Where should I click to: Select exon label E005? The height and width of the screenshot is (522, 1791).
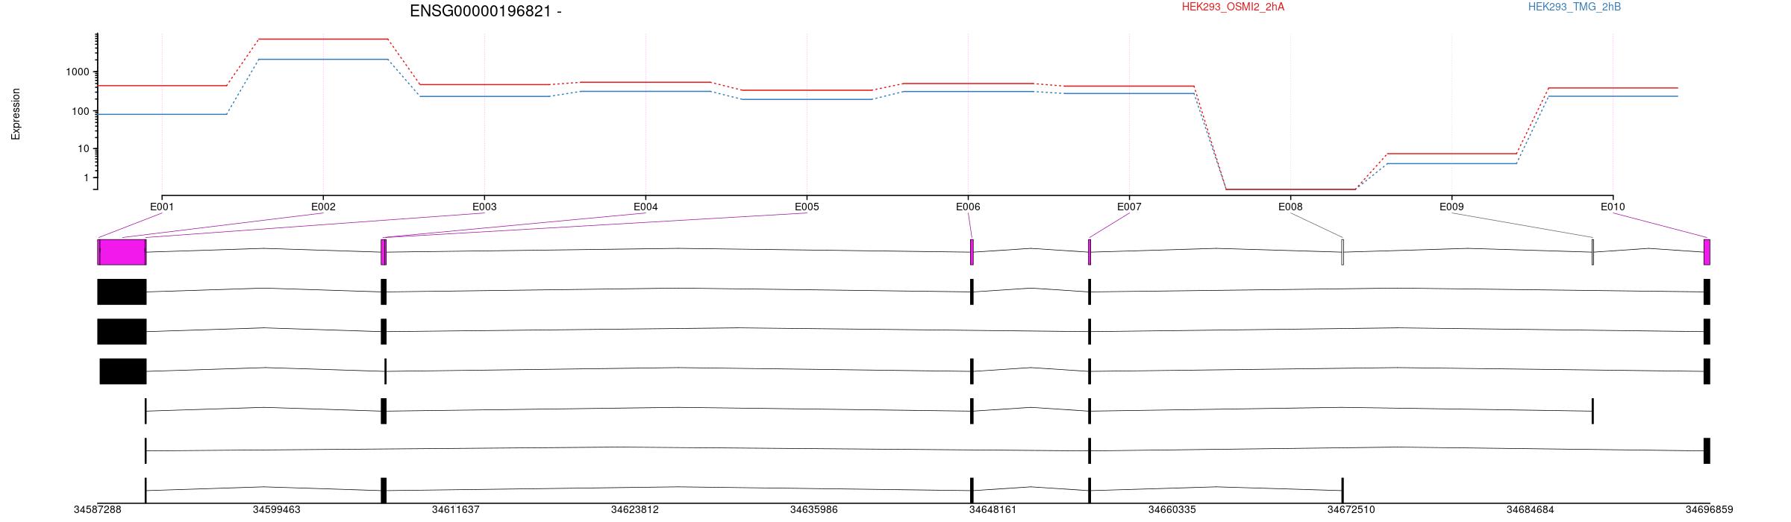(807, 207)
